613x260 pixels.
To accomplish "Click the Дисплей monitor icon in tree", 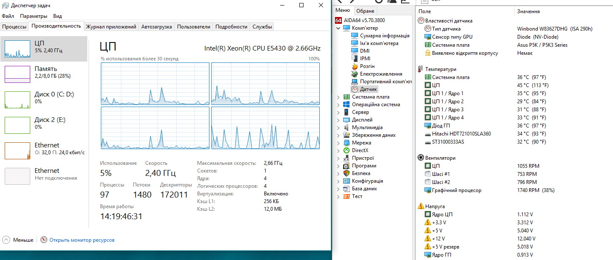I will click(x=346, y=120).
